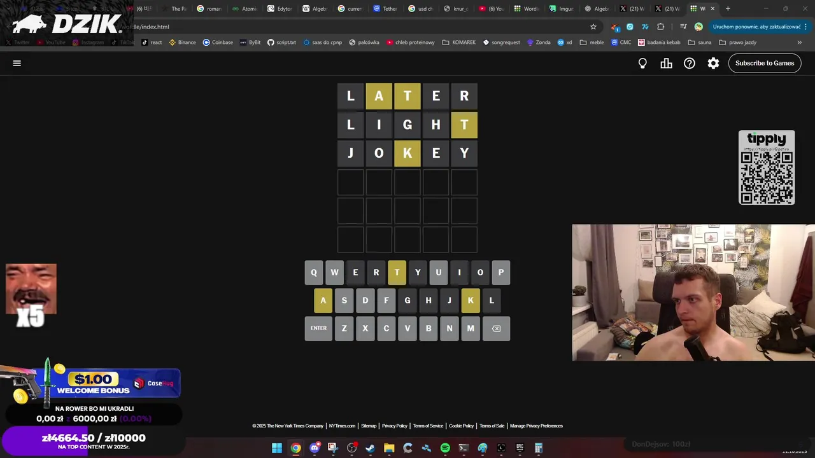Tap the yellow A key on the keyboard

pyautogui.click(x=323, y=300)
